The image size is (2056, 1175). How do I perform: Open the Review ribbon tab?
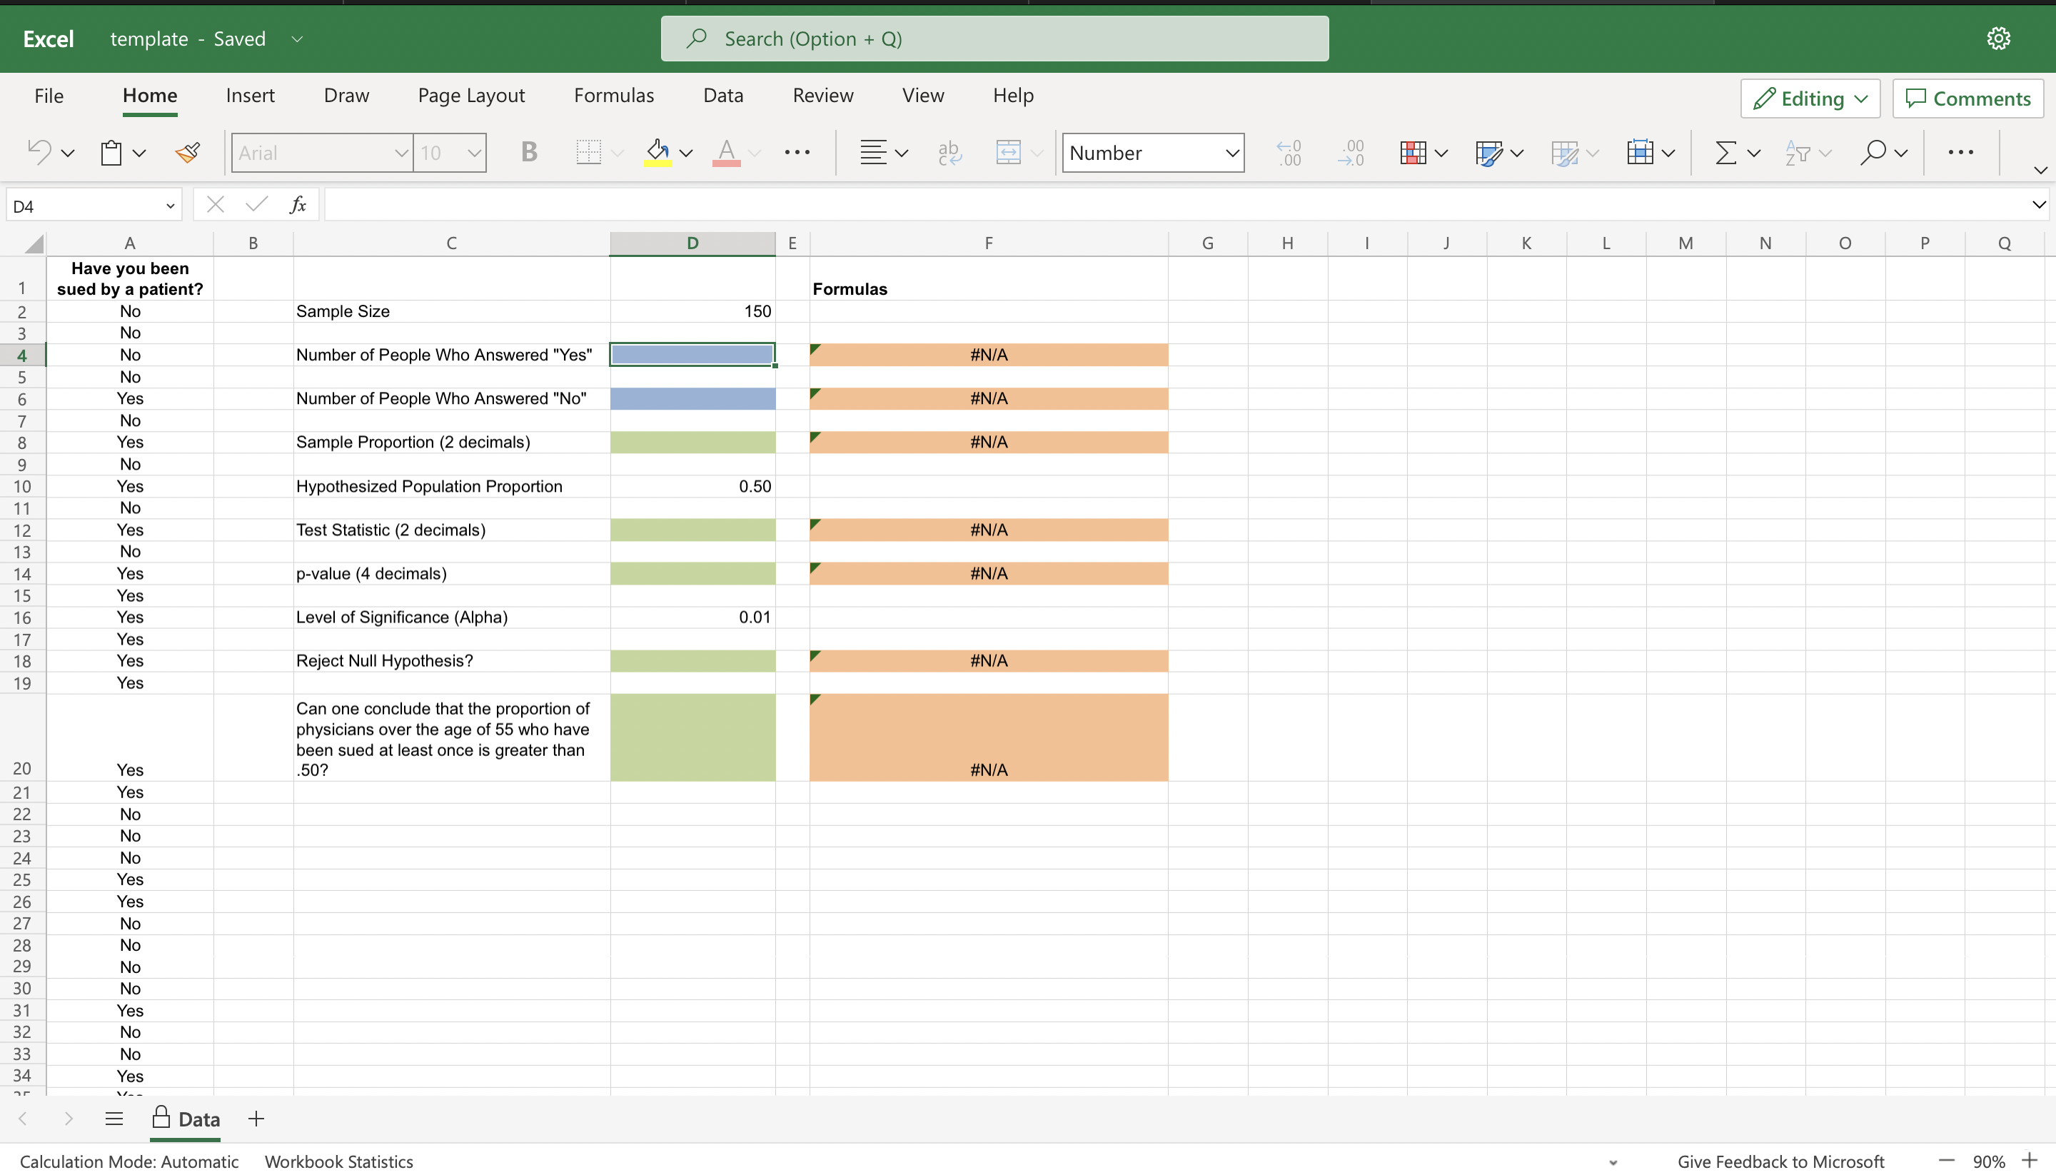822,94
